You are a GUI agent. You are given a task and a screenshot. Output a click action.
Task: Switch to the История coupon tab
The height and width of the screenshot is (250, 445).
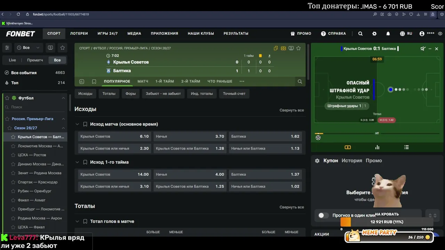pos(352,160)
